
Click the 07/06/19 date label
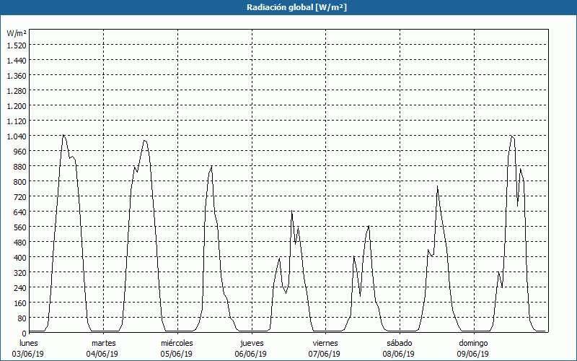point(324,354)
